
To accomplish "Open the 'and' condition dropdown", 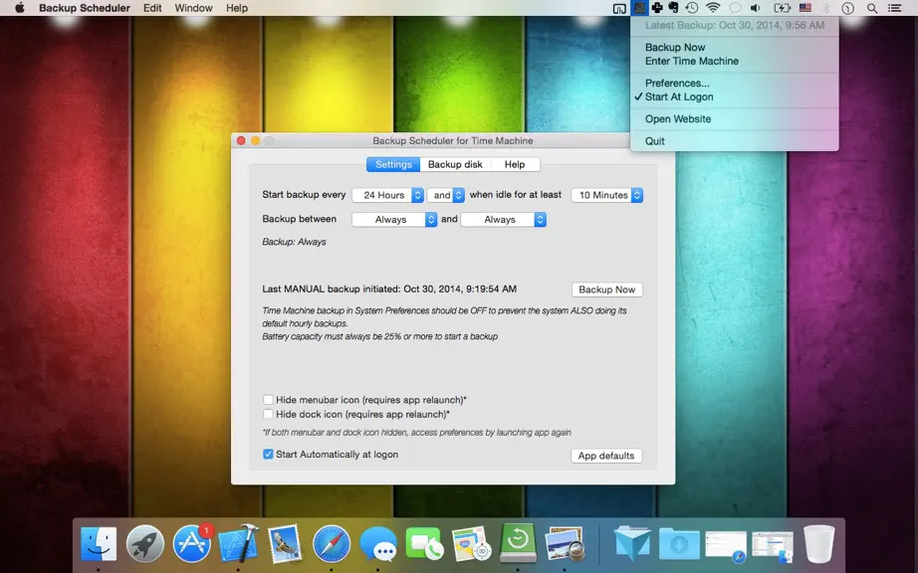I will [446, 195].
